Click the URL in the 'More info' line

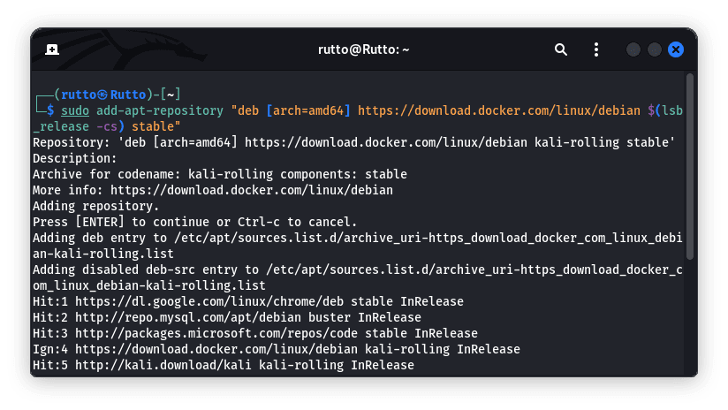[x=252, y=190]
